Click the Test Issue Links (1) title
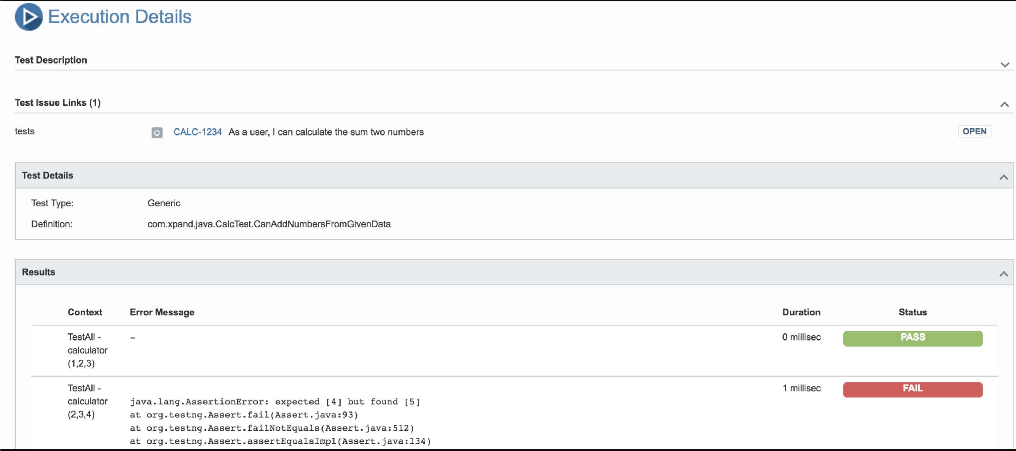Image resolution: width=1016 pixels, height=451 pixels. click(58, 102)
